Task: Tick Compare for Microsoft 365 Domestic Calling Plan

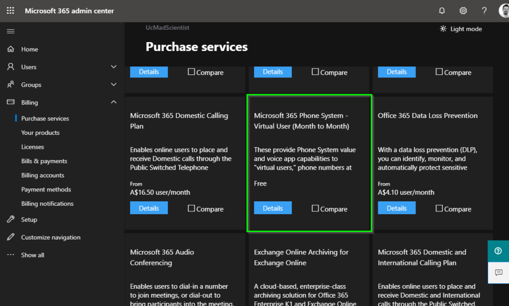Action: click(191, 208)
